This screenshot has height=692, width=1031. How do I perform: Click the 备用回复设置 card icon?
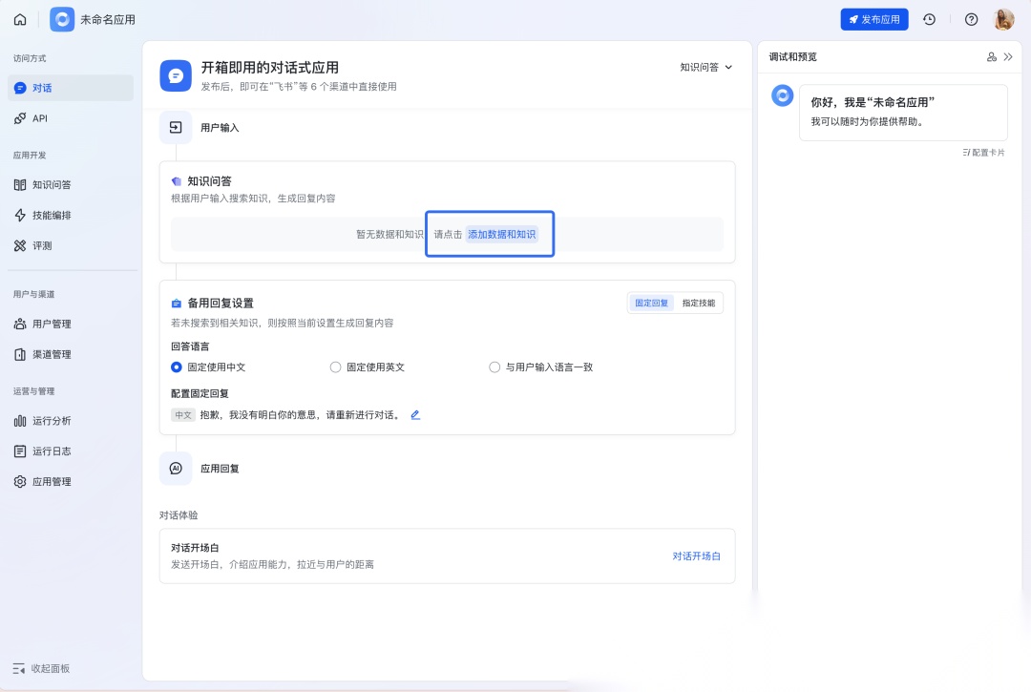pos(177,304)
